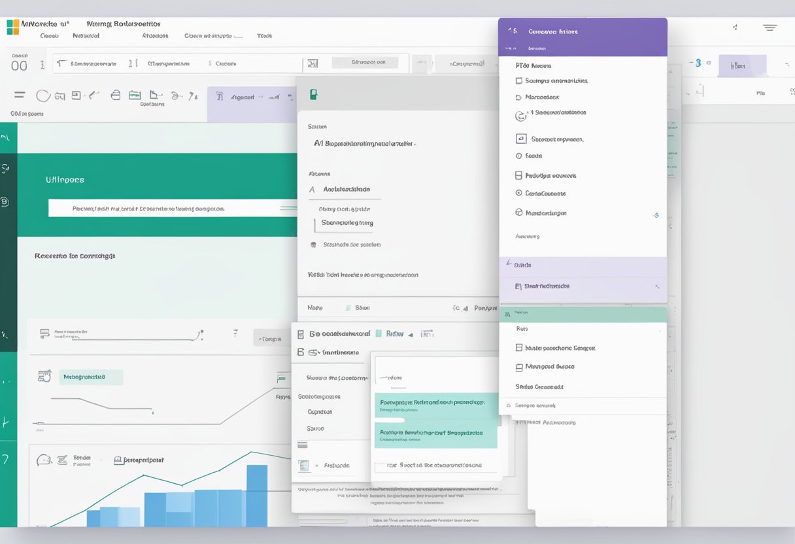
Task: Click the speech bubble icon above the bar chart
Action: coord(44,460)
